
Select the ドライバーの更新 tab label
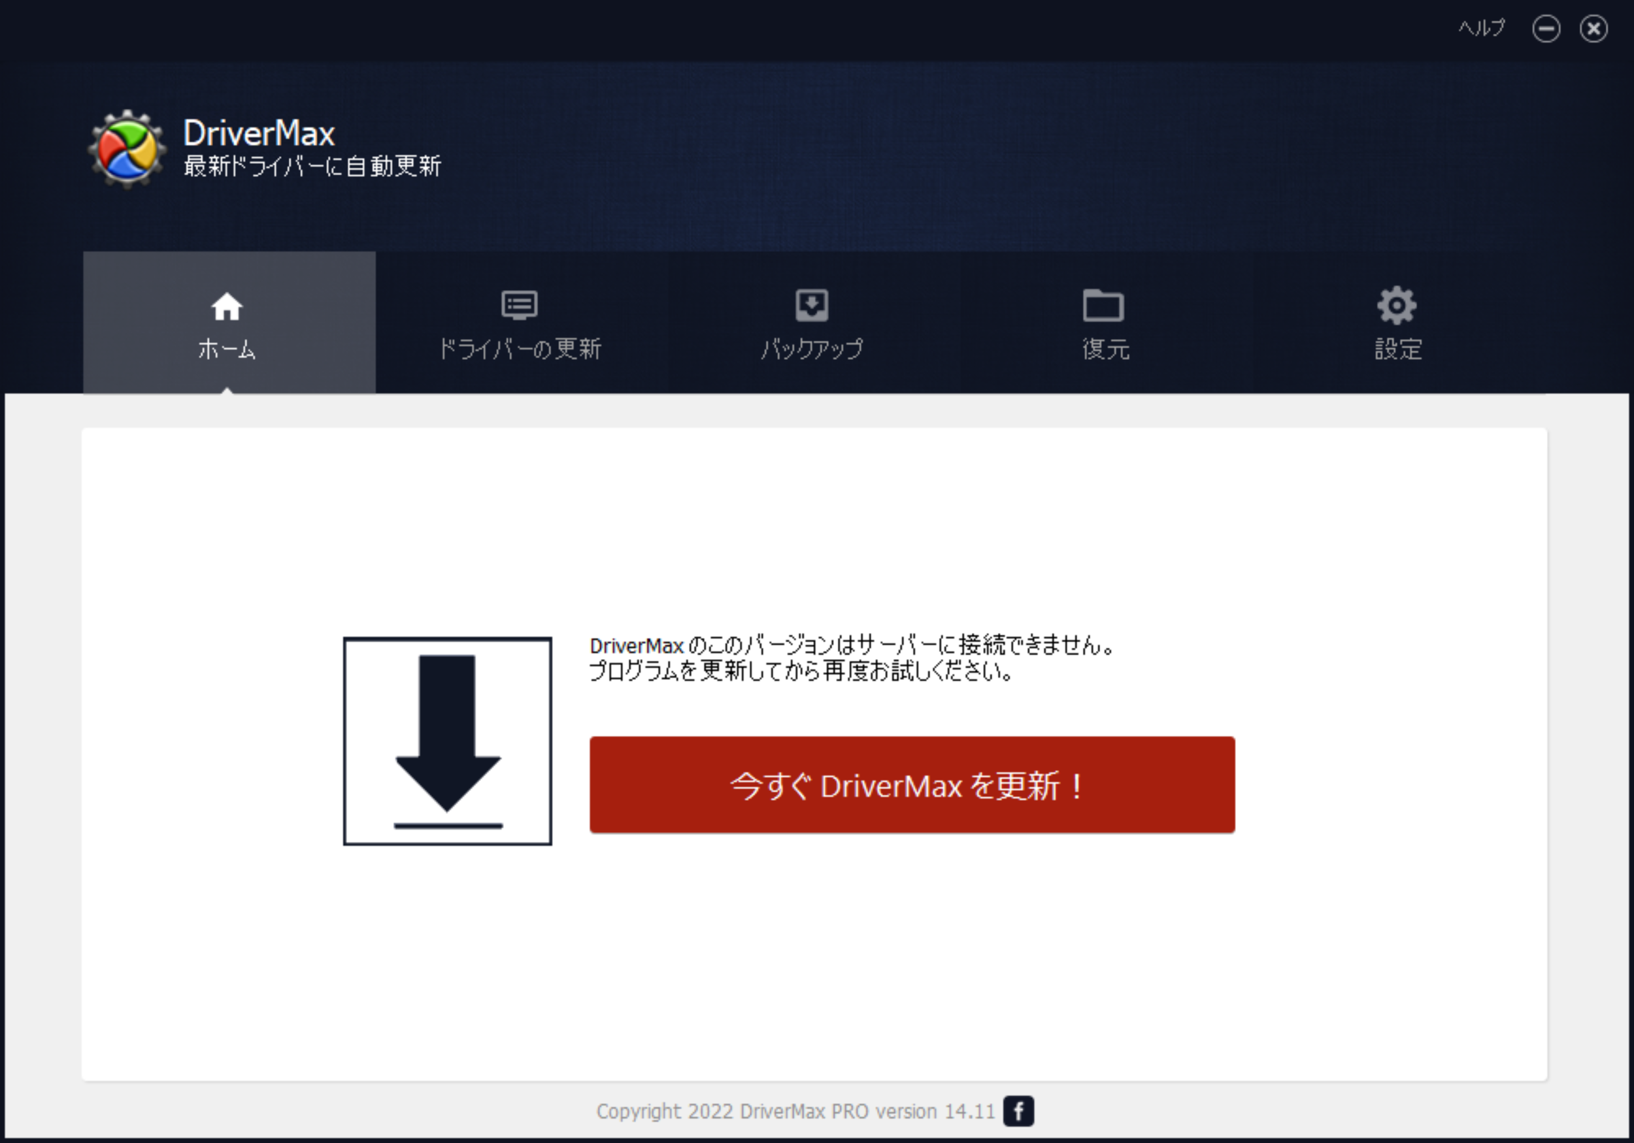(x=520, y=349)
